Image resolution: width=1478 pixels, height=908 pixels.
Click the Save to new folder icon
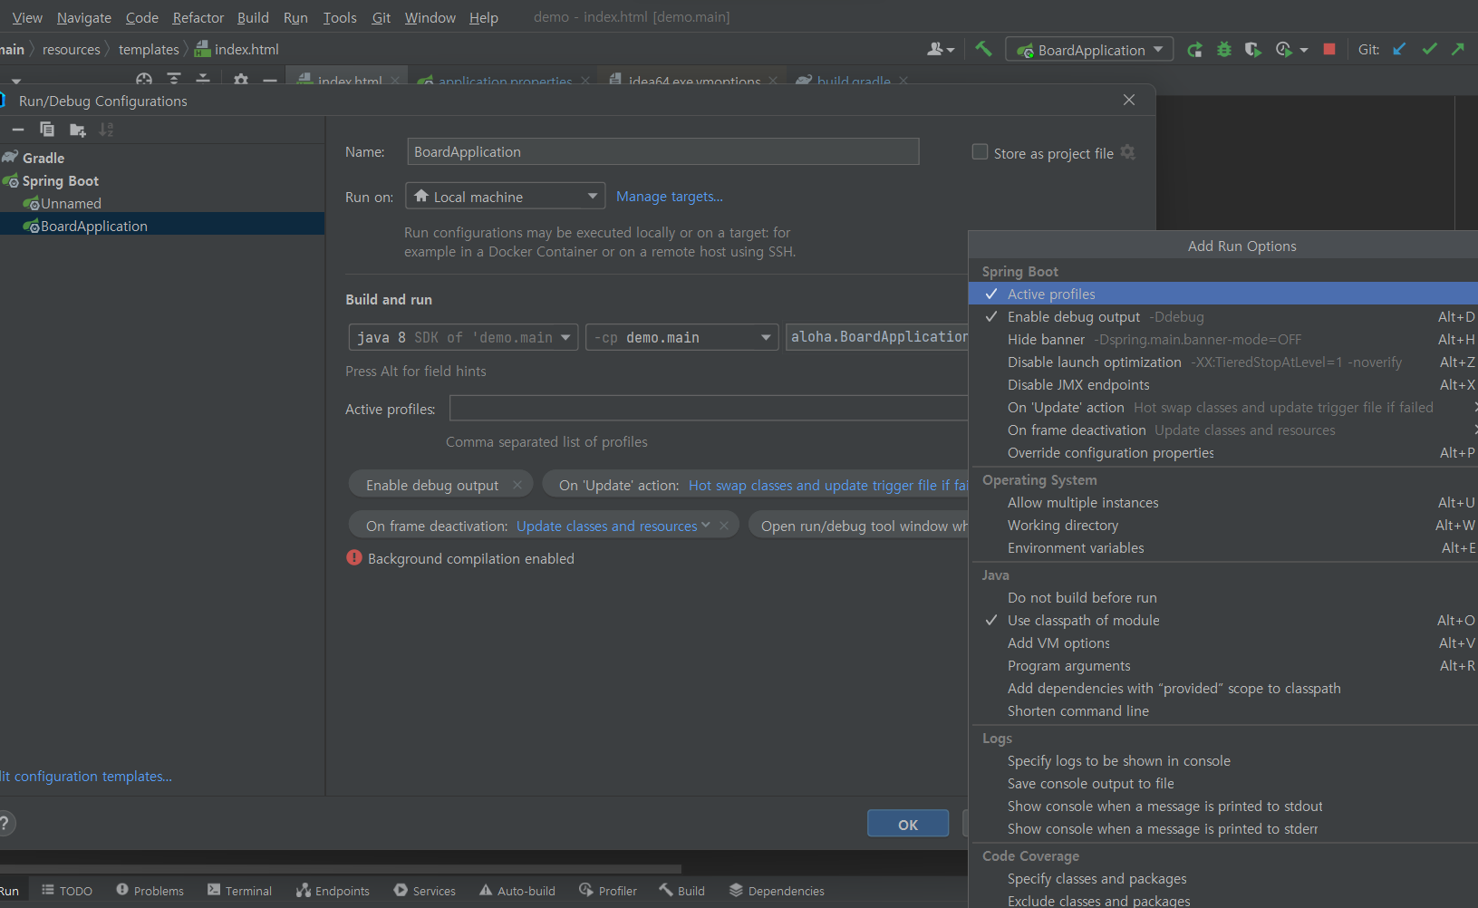[x=77, y=130]
